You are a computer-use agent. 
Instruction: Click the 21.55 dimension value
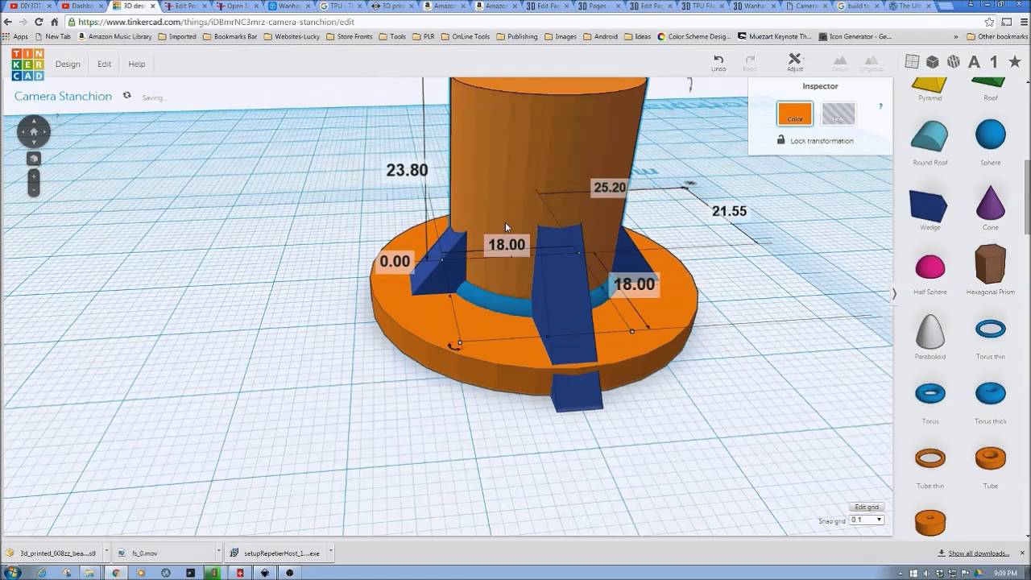click(x=729, y=211)
